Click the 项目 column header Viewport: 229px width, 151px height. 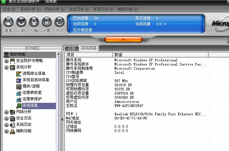click(x=89, y=55)
